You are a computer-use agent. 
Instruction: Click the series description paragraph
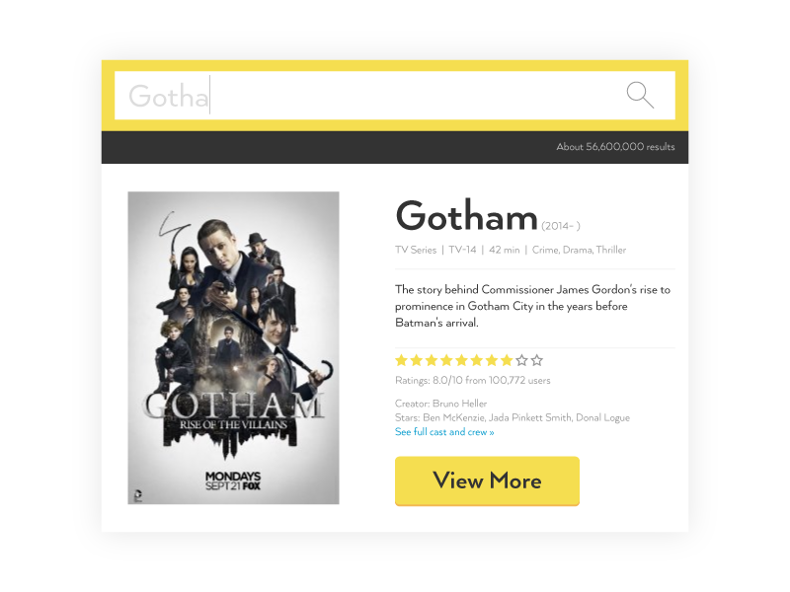click(532, 306)
